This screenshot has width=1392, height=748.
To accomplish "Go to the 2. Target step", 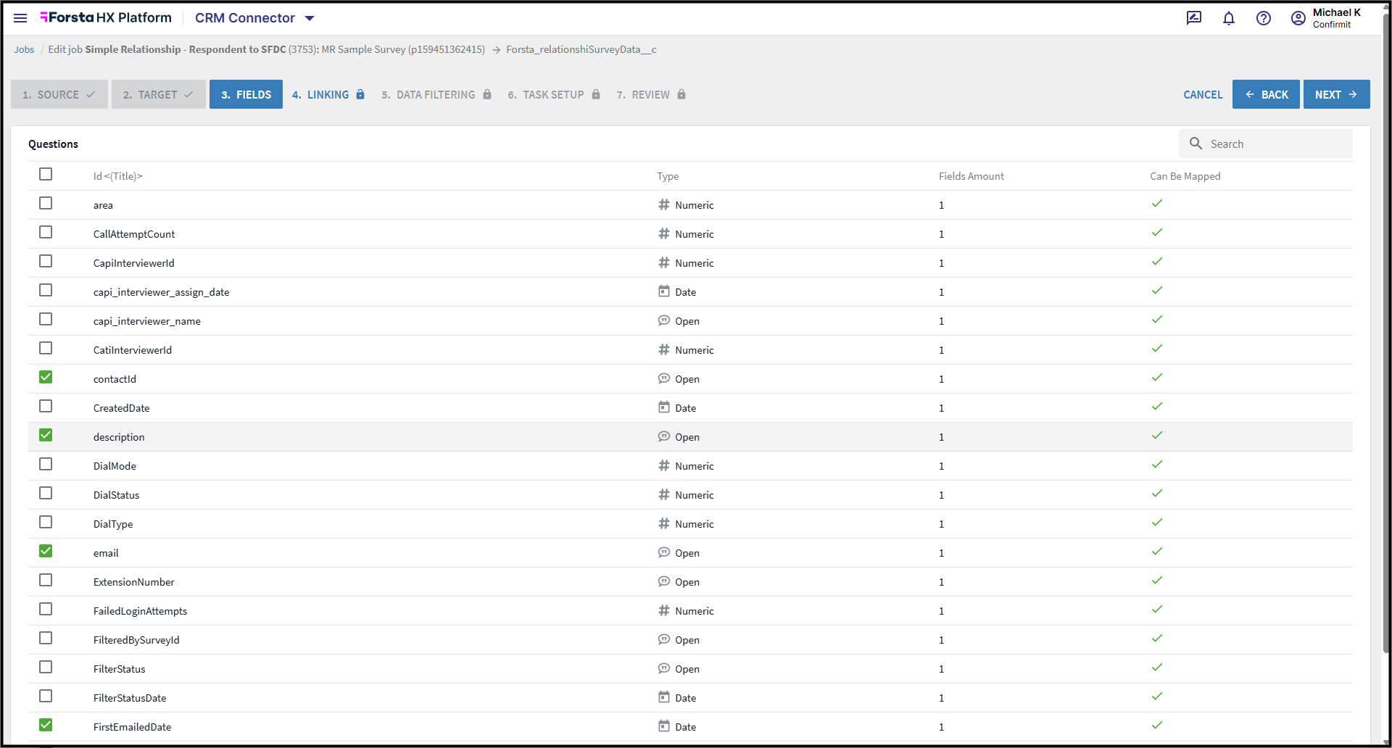I will pyautogui.click(x=159, y=94).
